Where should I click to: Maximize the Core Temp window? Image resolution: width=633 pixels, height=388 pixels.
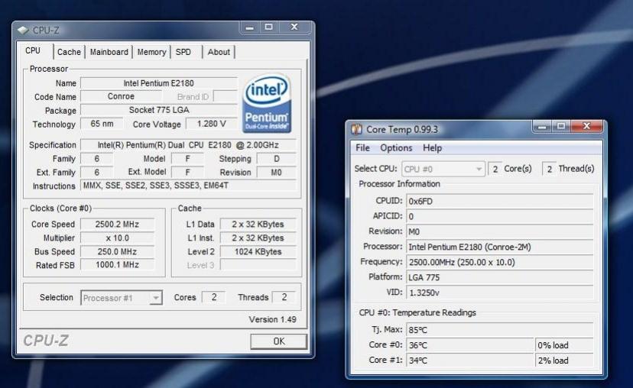(x=561, y=127)
